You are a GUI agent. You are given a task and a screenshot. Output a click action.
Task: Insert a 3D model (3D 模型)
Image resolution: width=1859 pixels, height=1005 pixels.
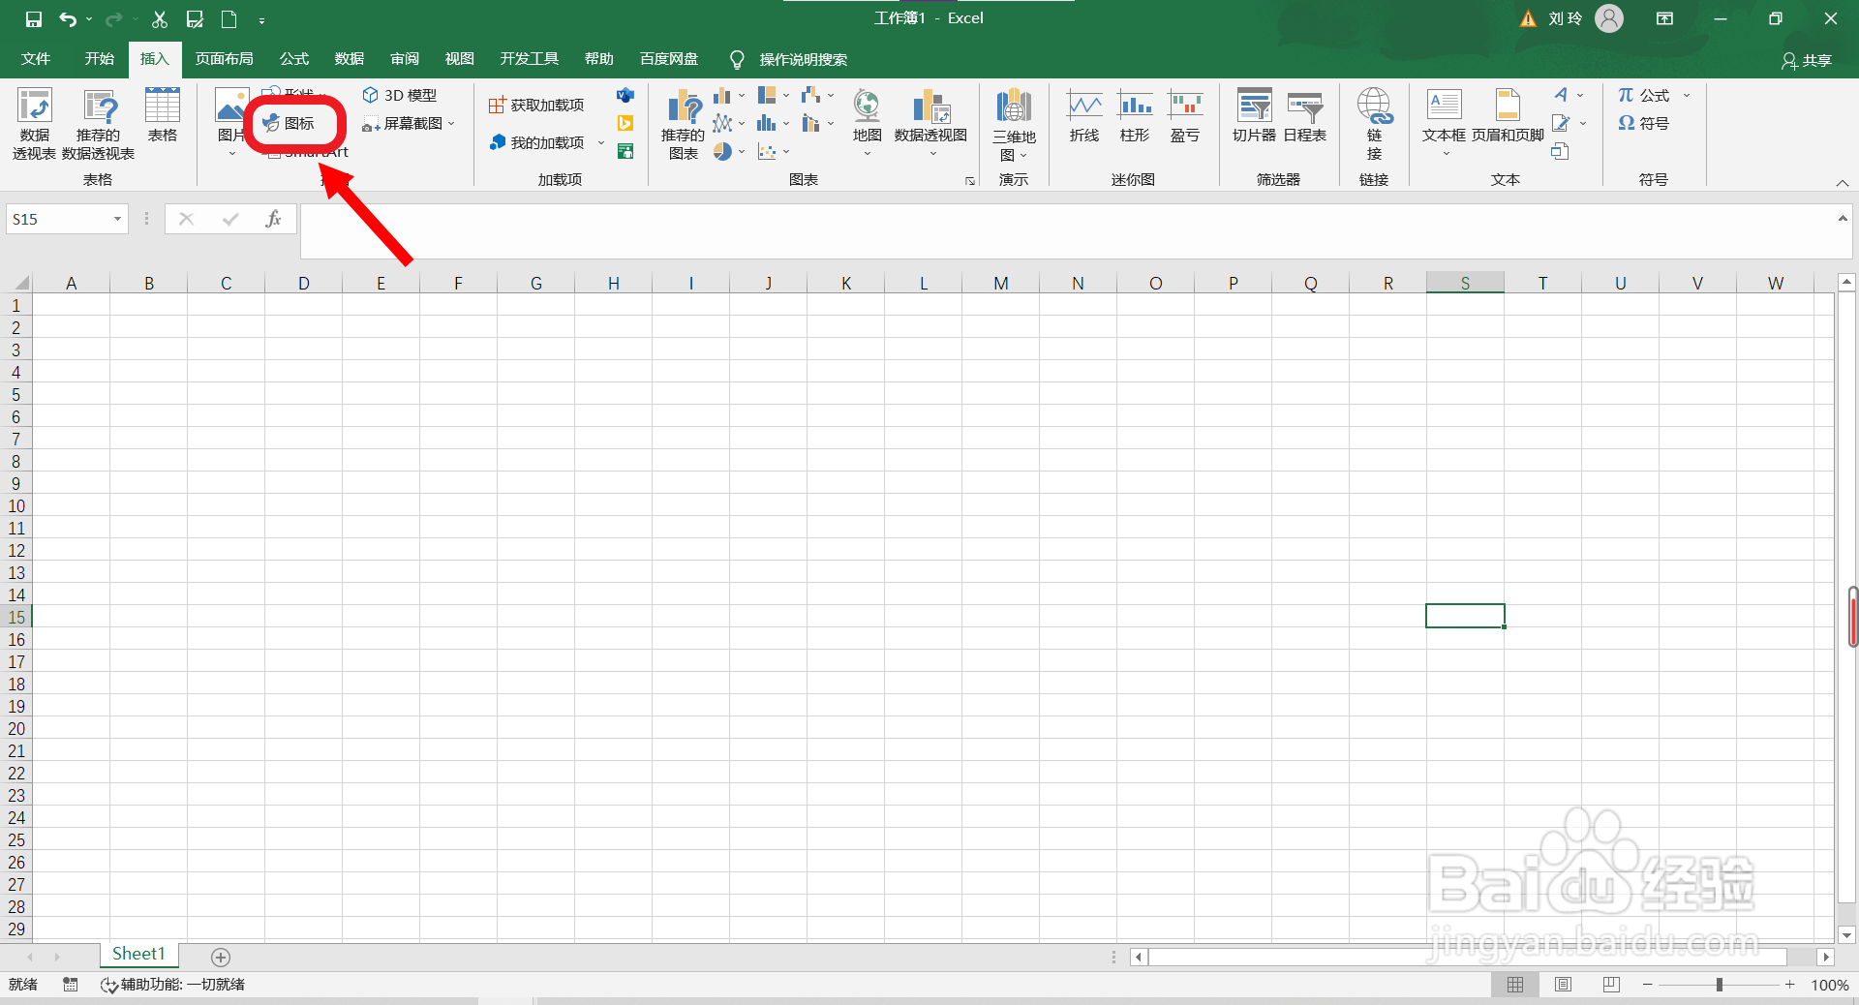coord(400,95)
